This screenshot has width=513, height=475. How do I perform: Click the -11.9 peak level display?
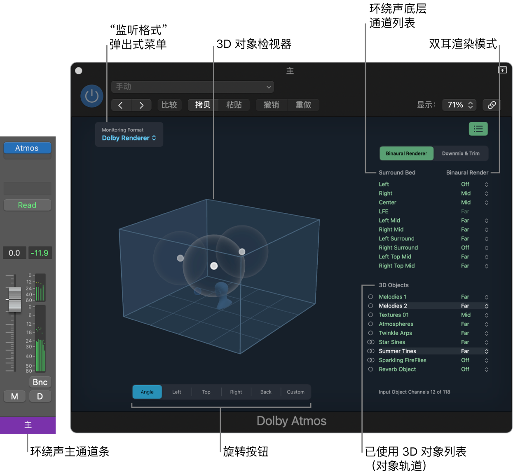40,253
